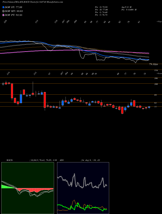Click the 89 price axis label
Screen dimensions: 162x214
click(156, 95)
